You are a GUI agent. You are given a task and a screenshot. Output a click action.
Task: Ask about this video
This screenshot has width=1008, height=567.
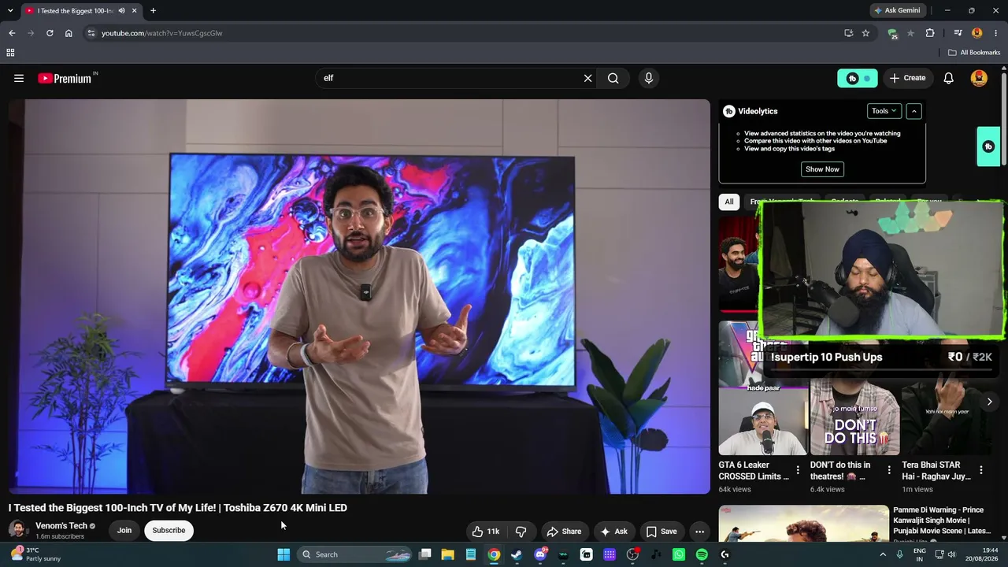[x=613, y=532]
